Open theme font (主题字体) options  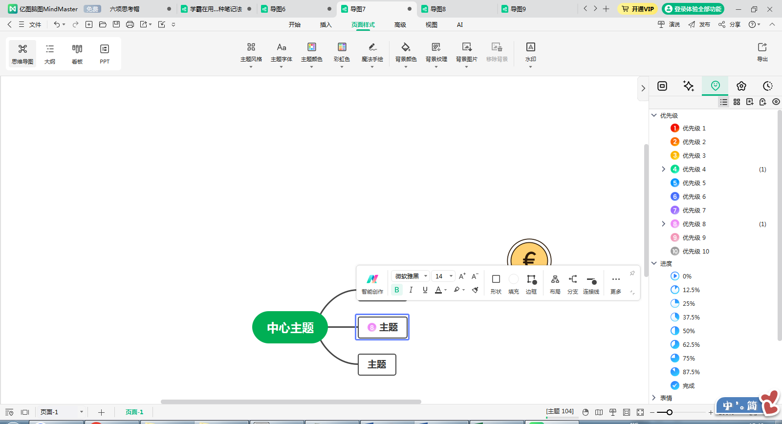point(281,53)
